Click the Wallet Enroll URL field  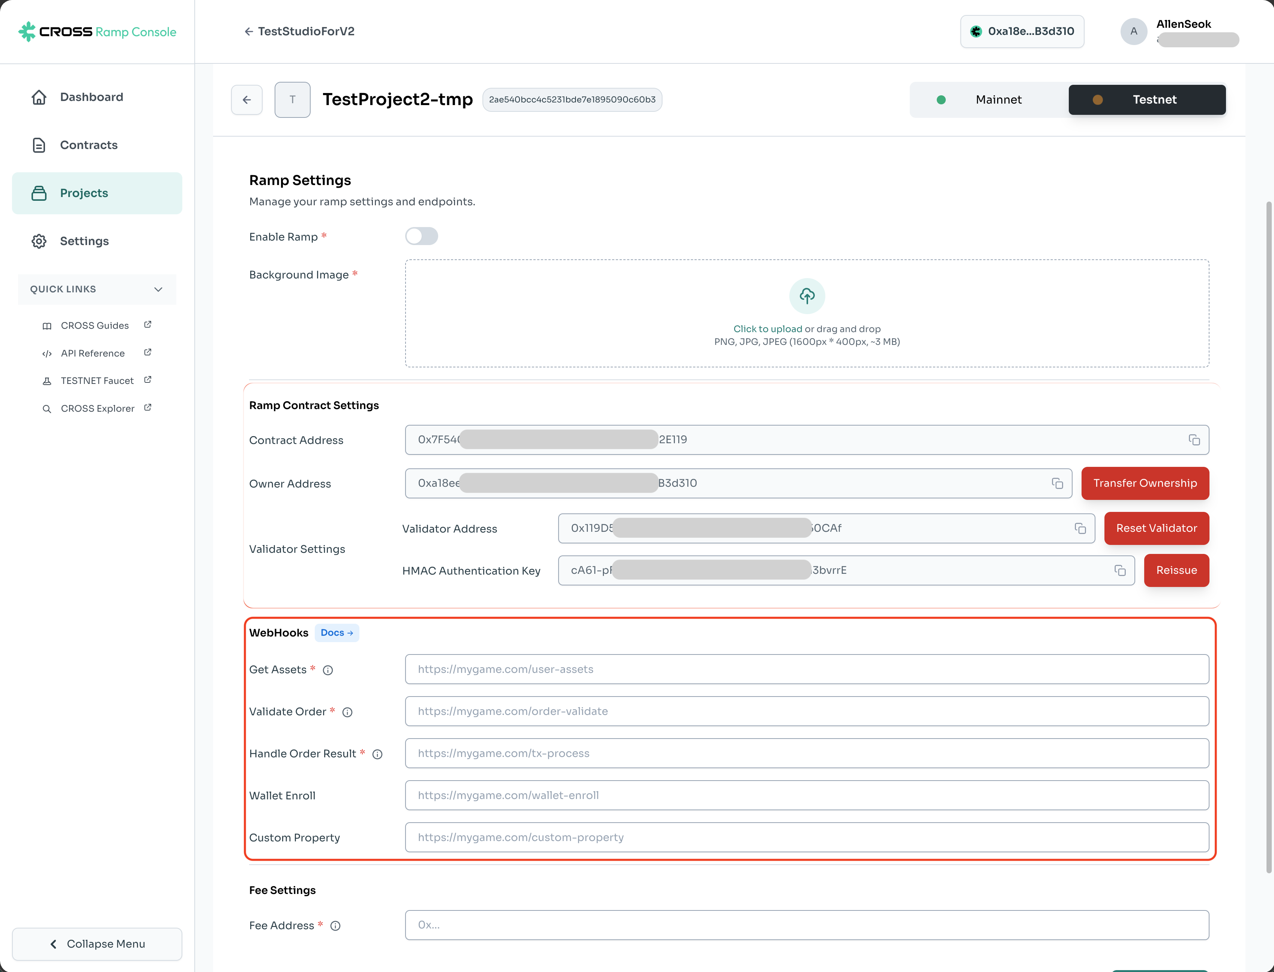pos(806,795)
